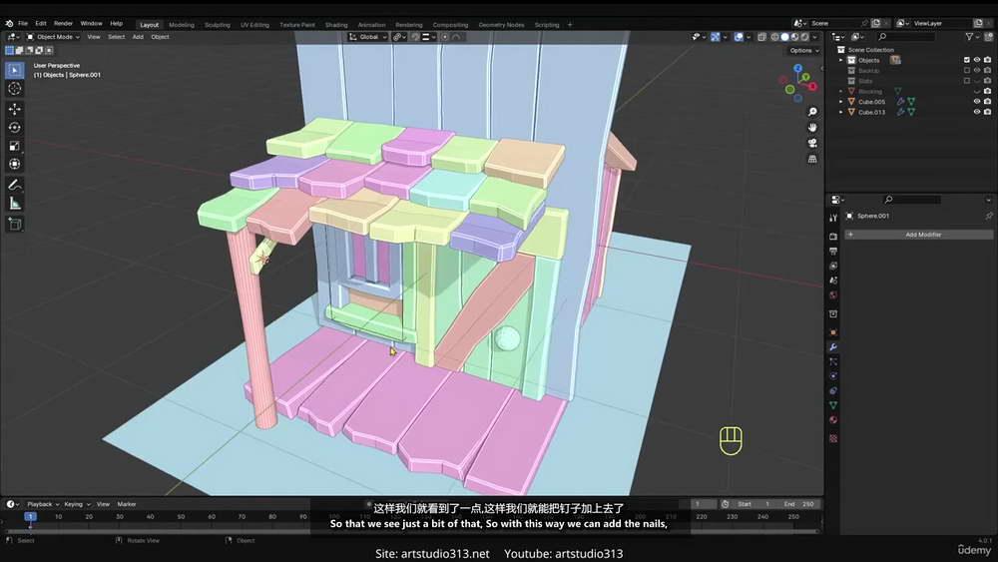This screenshot has width=998, height=562.
Task: Open the Scene properties tab
Action: [833, 281]
